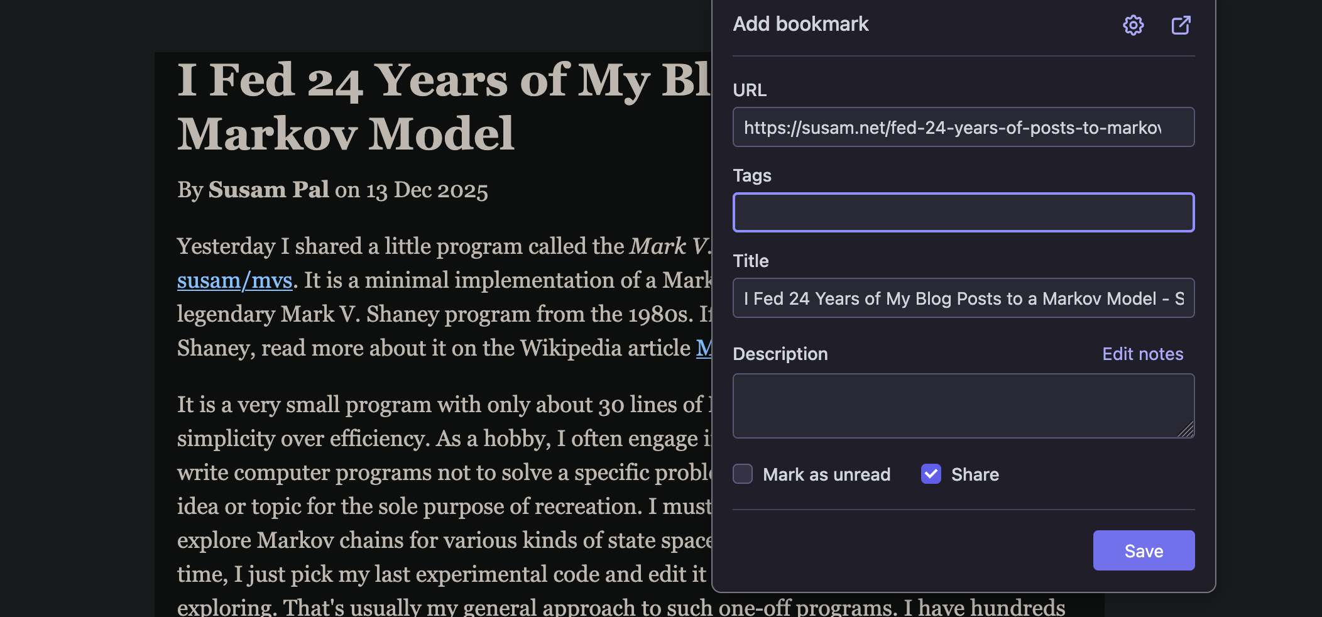This screenshot has width=1322, height=617.
Task: Click the author name Susam Pal
Action: point(269,189)
